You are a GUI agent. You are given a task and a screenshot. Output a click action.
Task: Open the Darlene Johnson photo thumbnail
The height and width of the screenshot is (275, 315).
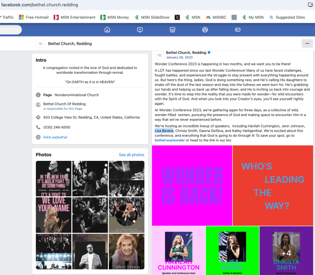[x=126, y=251]
